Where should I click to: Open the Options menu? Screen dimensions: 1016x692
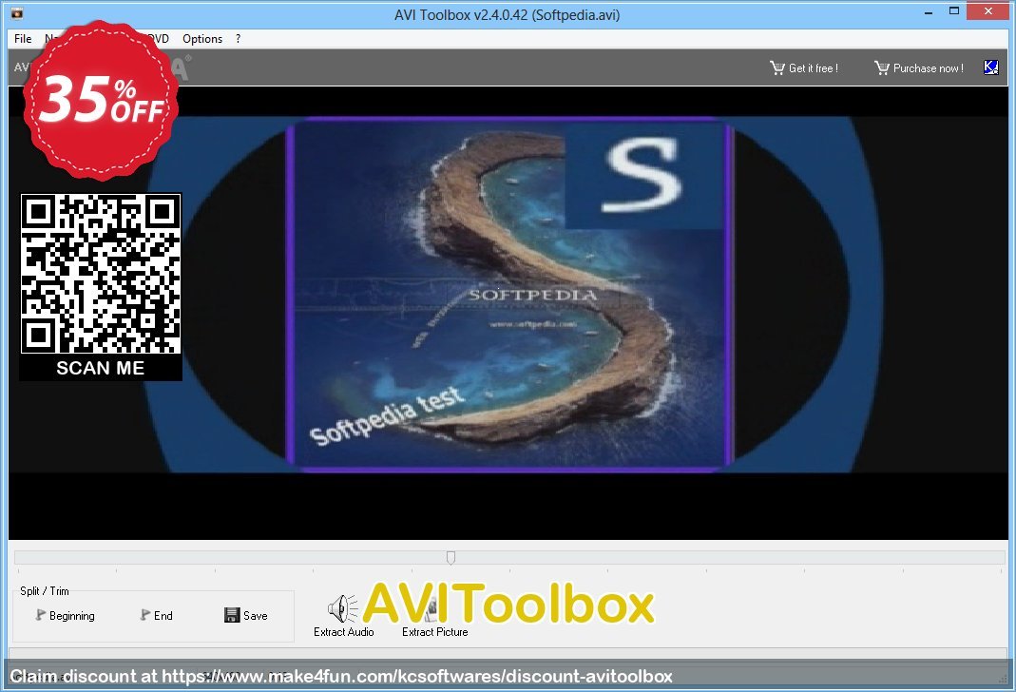(202, 39)
